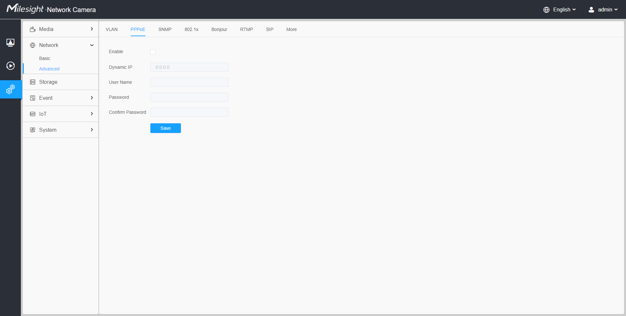
Task: Switch to the Bonjour tab
Action: [x=219, y=29]
